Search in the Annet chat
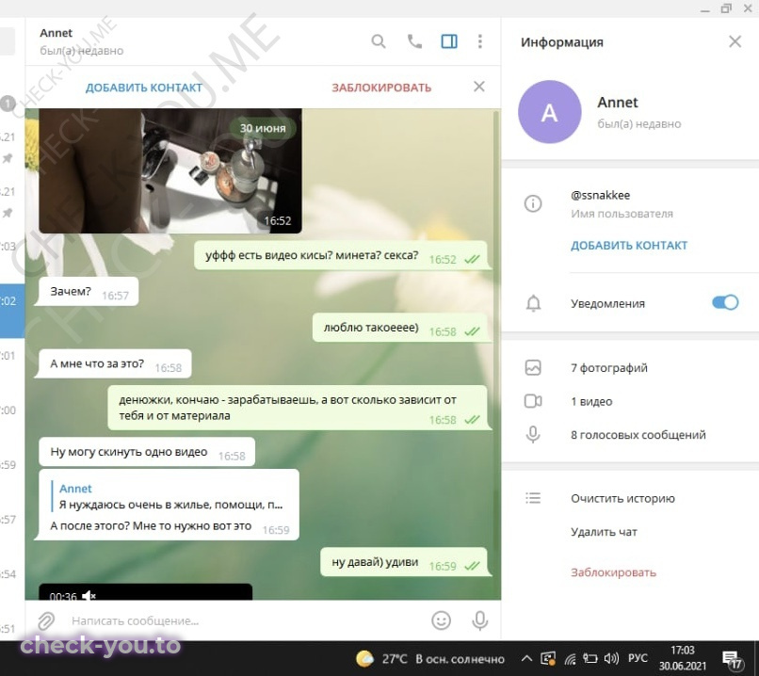Screen dimensions: 759x676 [379, 41]
